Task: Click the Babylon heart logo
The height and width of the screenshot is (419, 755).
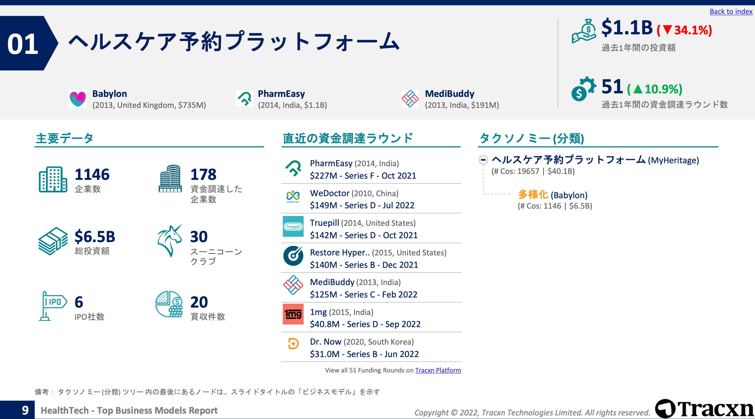Action: click(77, 99)
